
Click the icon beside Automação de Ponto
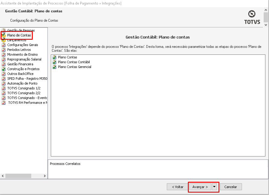pyautogui.click(x=3, y=83)
